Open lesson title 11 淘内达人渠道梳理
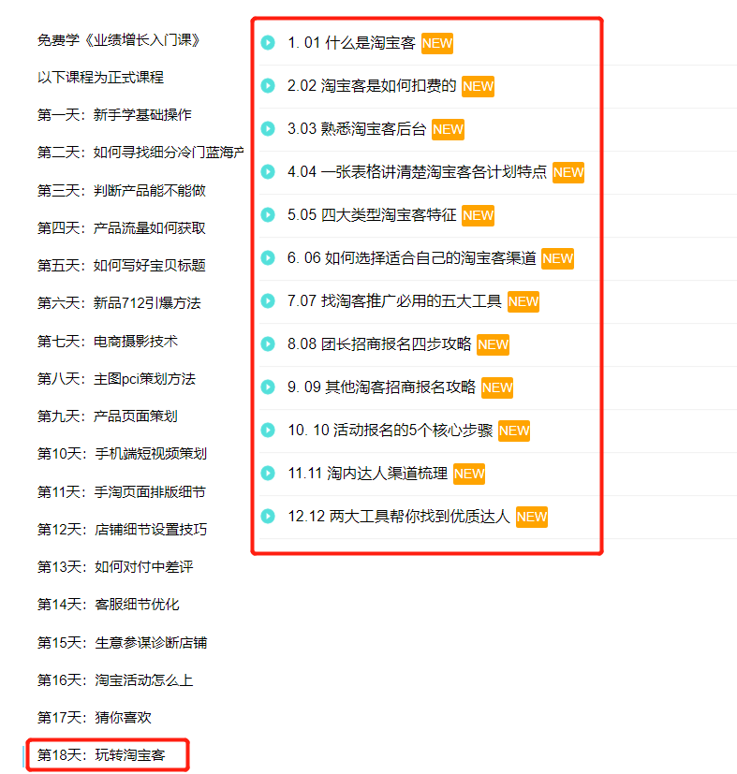Screen dimensions: 737x774 (367, 474)
